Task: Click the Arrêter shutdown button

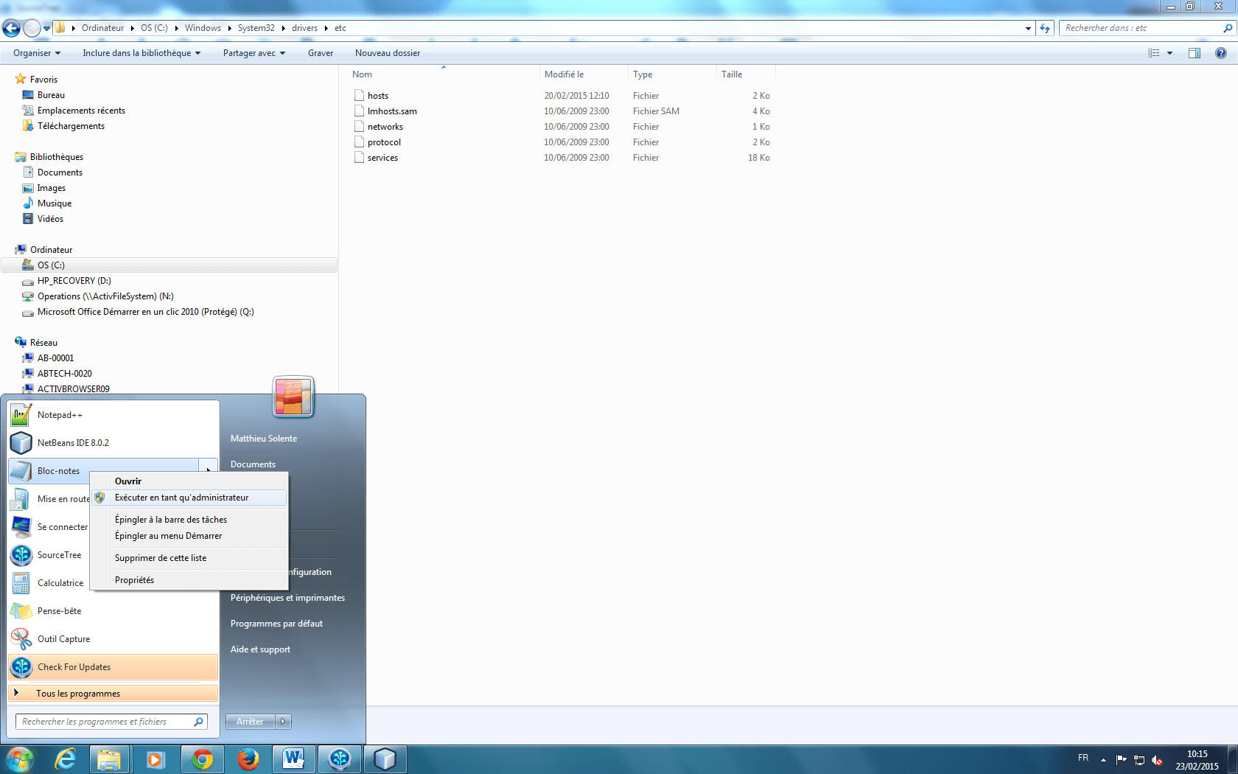Action: pos(250,722)
